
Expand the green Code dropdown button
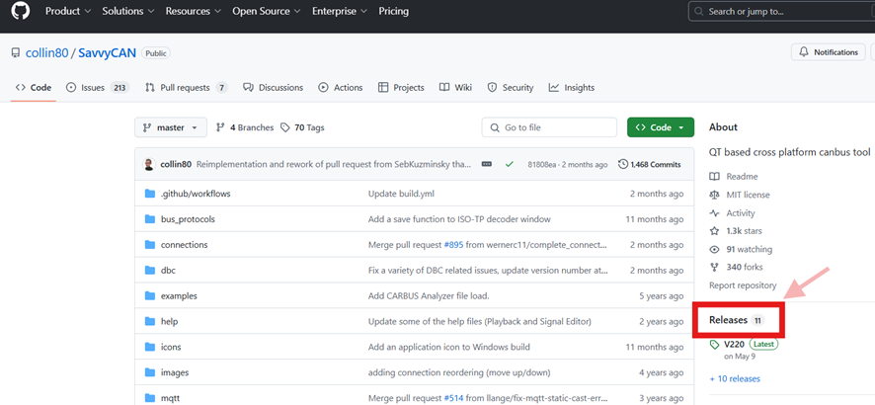point(661,127)
